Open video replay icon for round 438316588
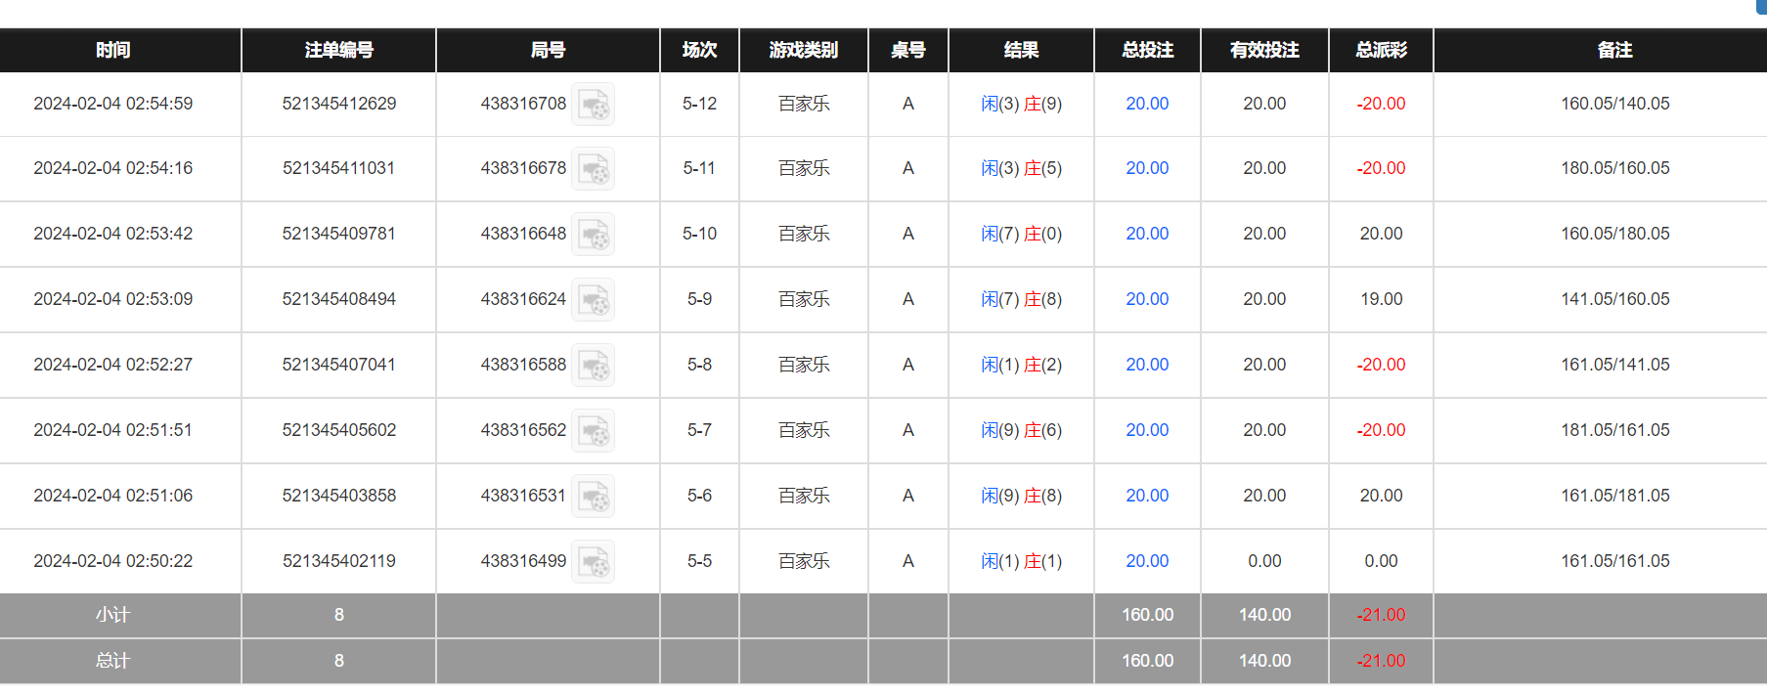 pyautogui.click(x=593, y=366)
